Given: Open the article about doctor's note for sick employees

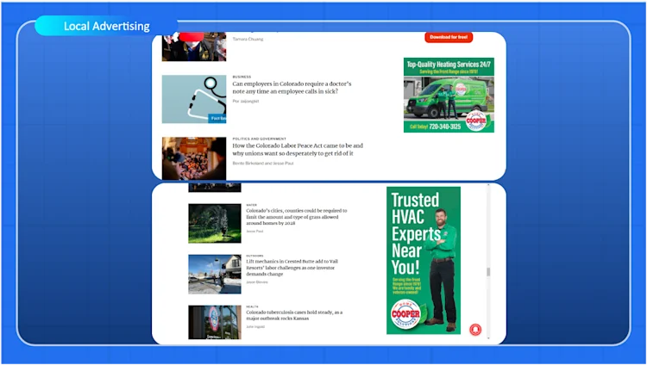Looking at the screenshot, I should (x=292, y=87).
